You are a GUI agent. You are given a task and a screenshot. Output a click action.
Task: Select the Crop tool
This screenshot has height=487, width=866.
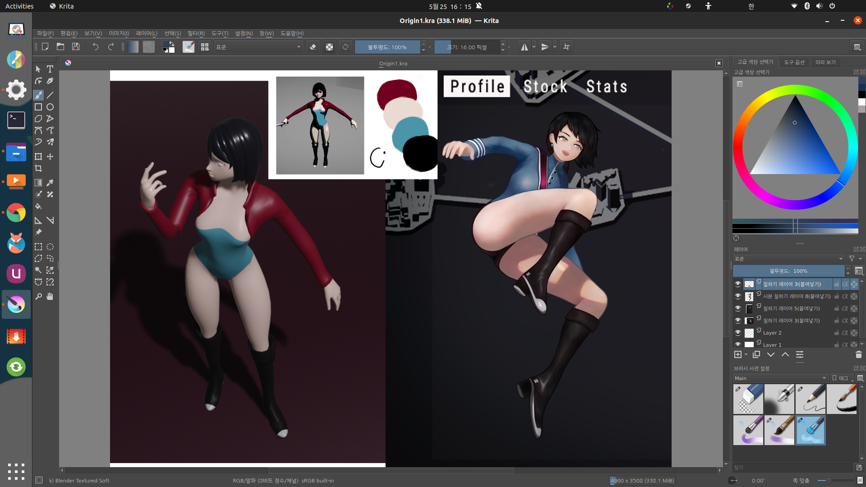[x=38, y=169]
